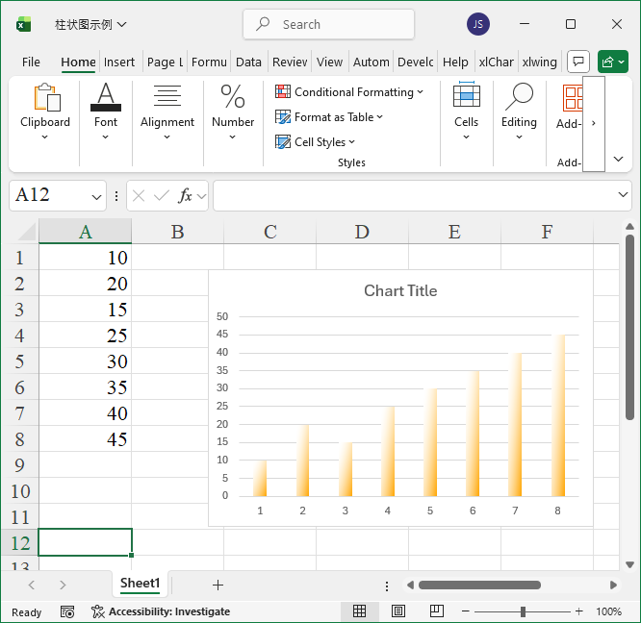Select Normal view in status bar
The height and width of the screenshot is (623, 641).
click(x=359, y=611)
